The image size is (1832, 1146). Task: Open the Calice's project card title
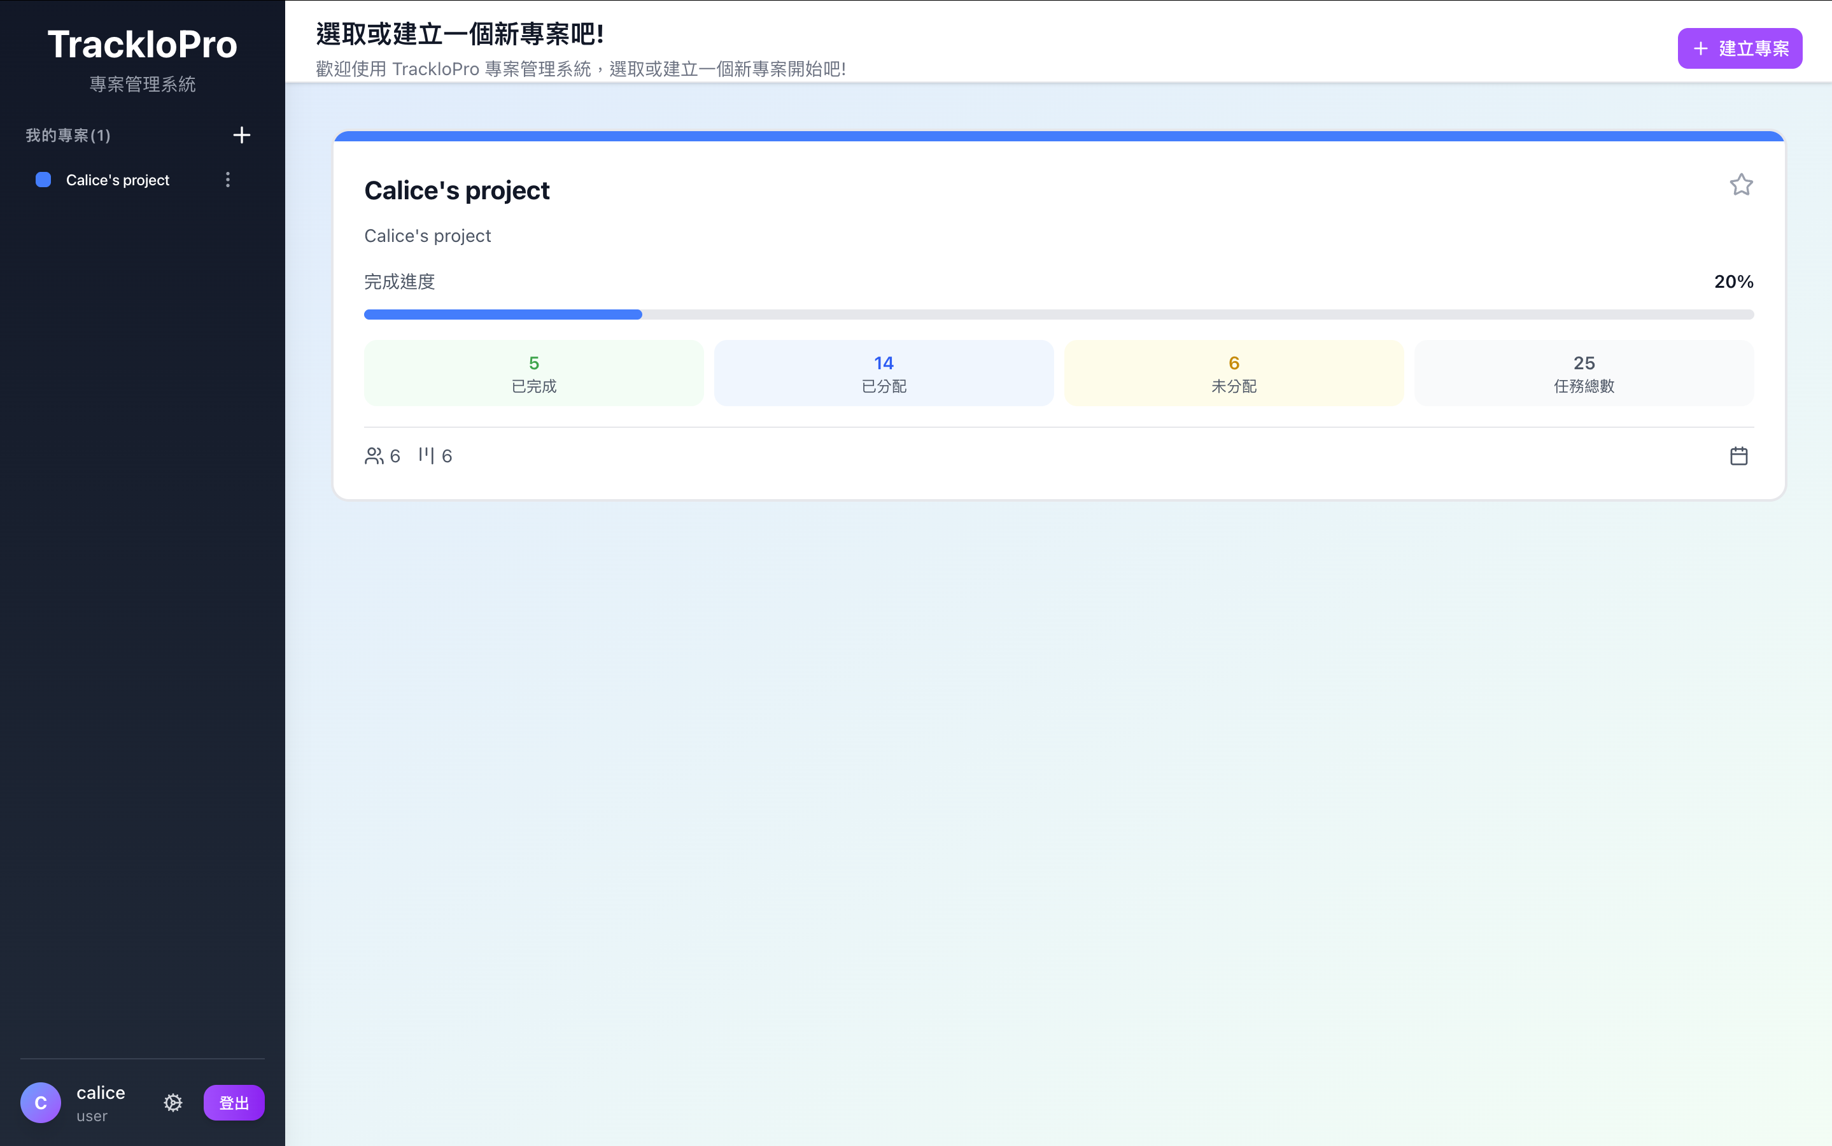pos(456,190)
